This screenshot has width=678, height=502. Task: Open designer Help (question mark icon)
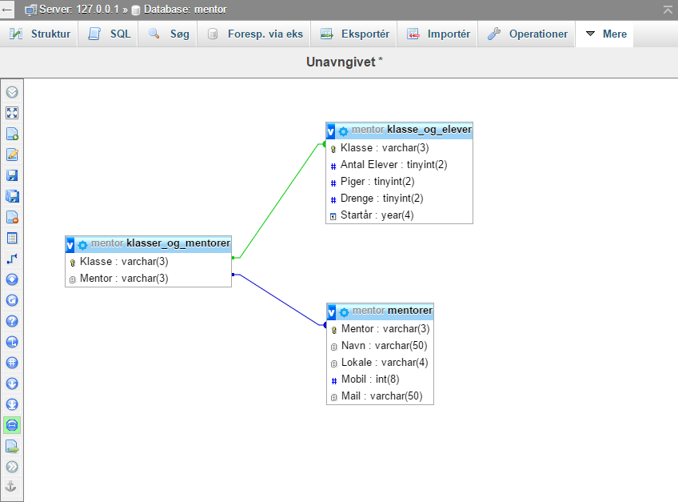click(x=12, y=321)
